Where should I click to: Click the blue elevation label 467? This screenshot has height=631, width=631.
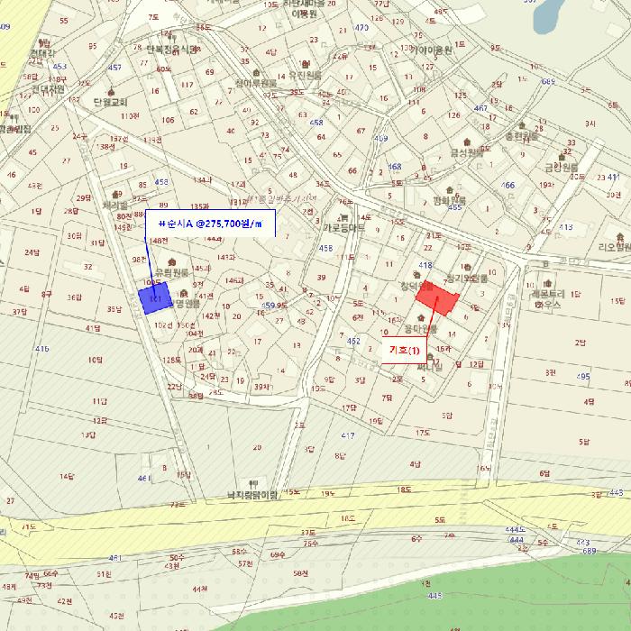tap(480, 108)
